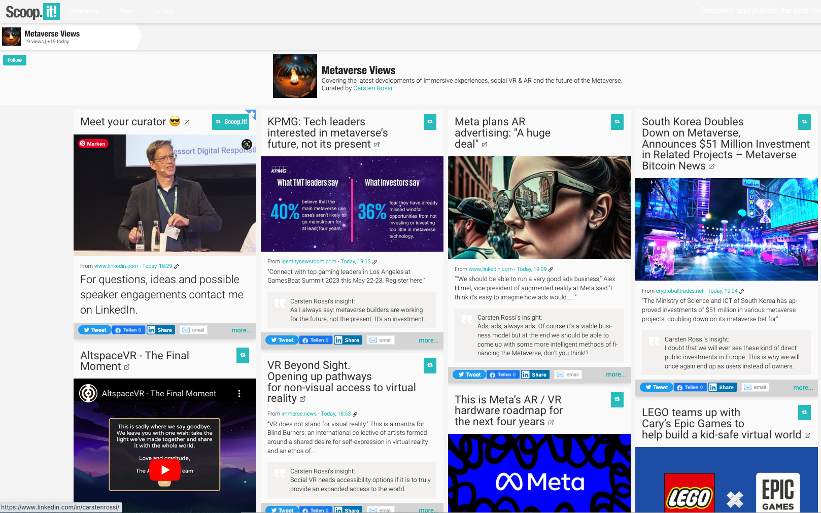Rescoop the Meta AR / VR hardware roadmap post

617,399
